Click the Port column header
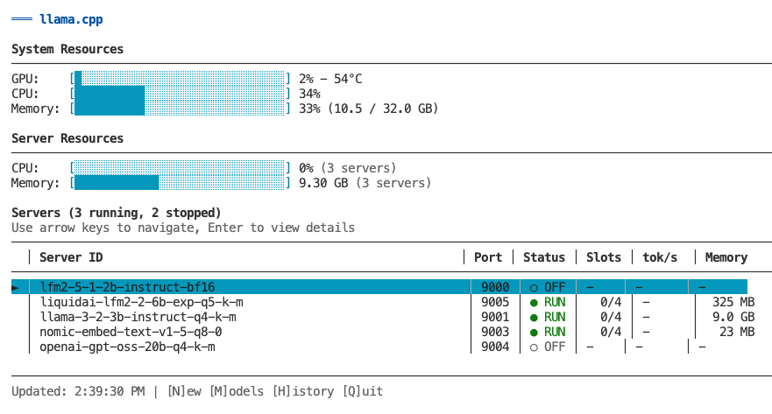772x414 pixels. pyautogui.click(x=488, y=257)
